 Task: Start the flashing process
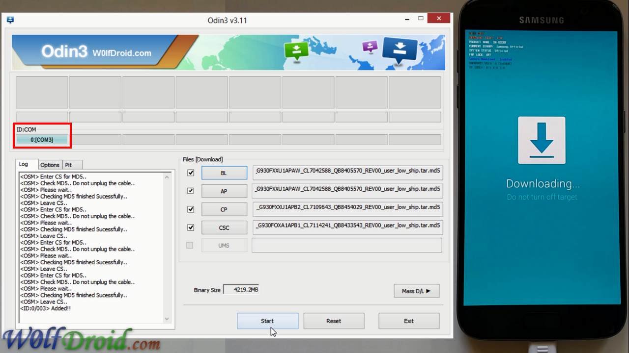[x=267, y=321]
